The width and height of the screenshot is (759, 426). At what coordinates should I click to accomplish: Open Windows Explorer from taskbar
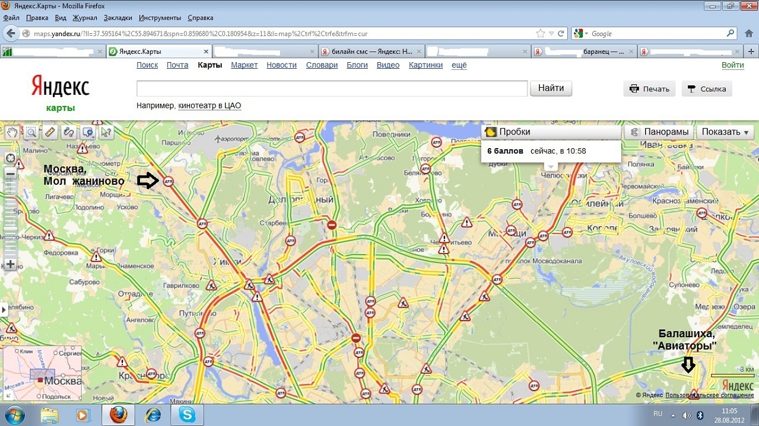50,415
